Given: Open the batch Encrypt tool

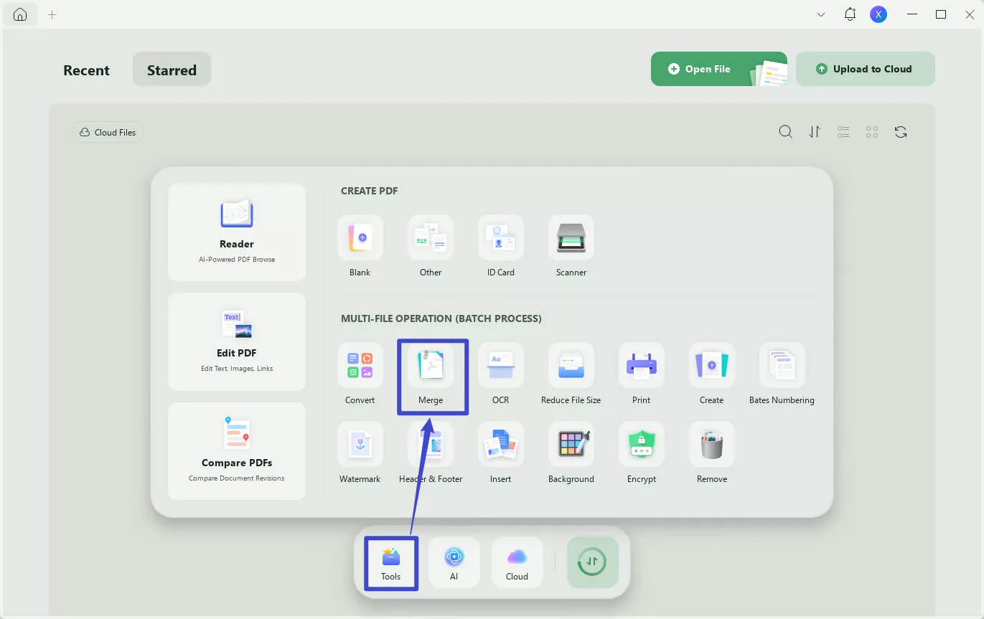Looking at the screenshot, I should [x=642, y=452].
